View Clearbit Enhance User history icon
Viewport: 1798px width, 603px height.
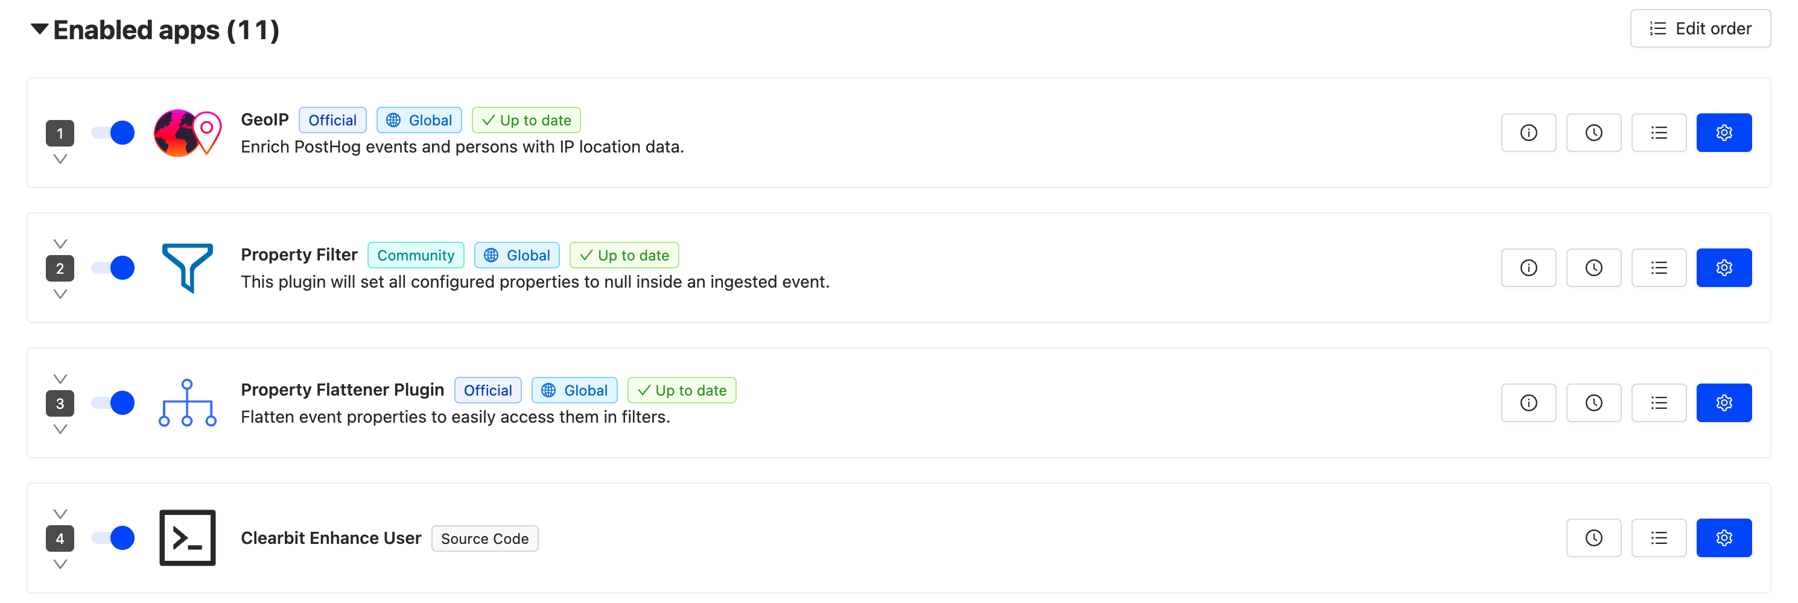1593,538
